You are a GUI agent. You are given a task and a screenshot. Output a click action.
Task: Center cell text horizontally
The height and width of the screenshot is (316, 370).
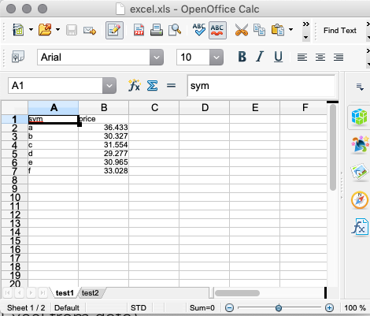pyautogui.click(x=320, y=57)
